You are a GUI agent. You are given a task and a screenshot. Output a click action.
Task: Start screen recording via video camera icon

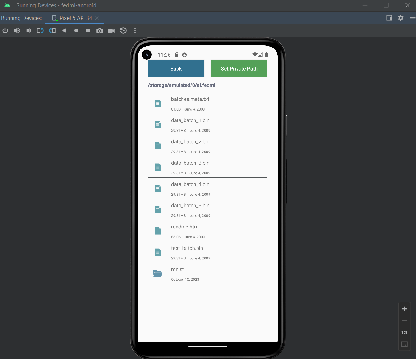tap(111, 31)
